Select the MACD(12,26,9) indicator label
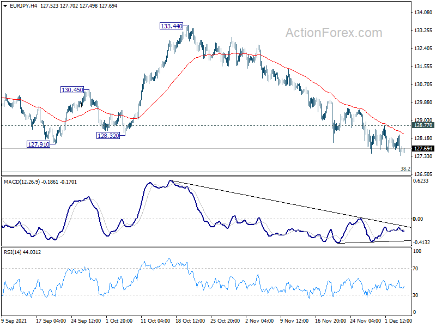 coord(40,182)
